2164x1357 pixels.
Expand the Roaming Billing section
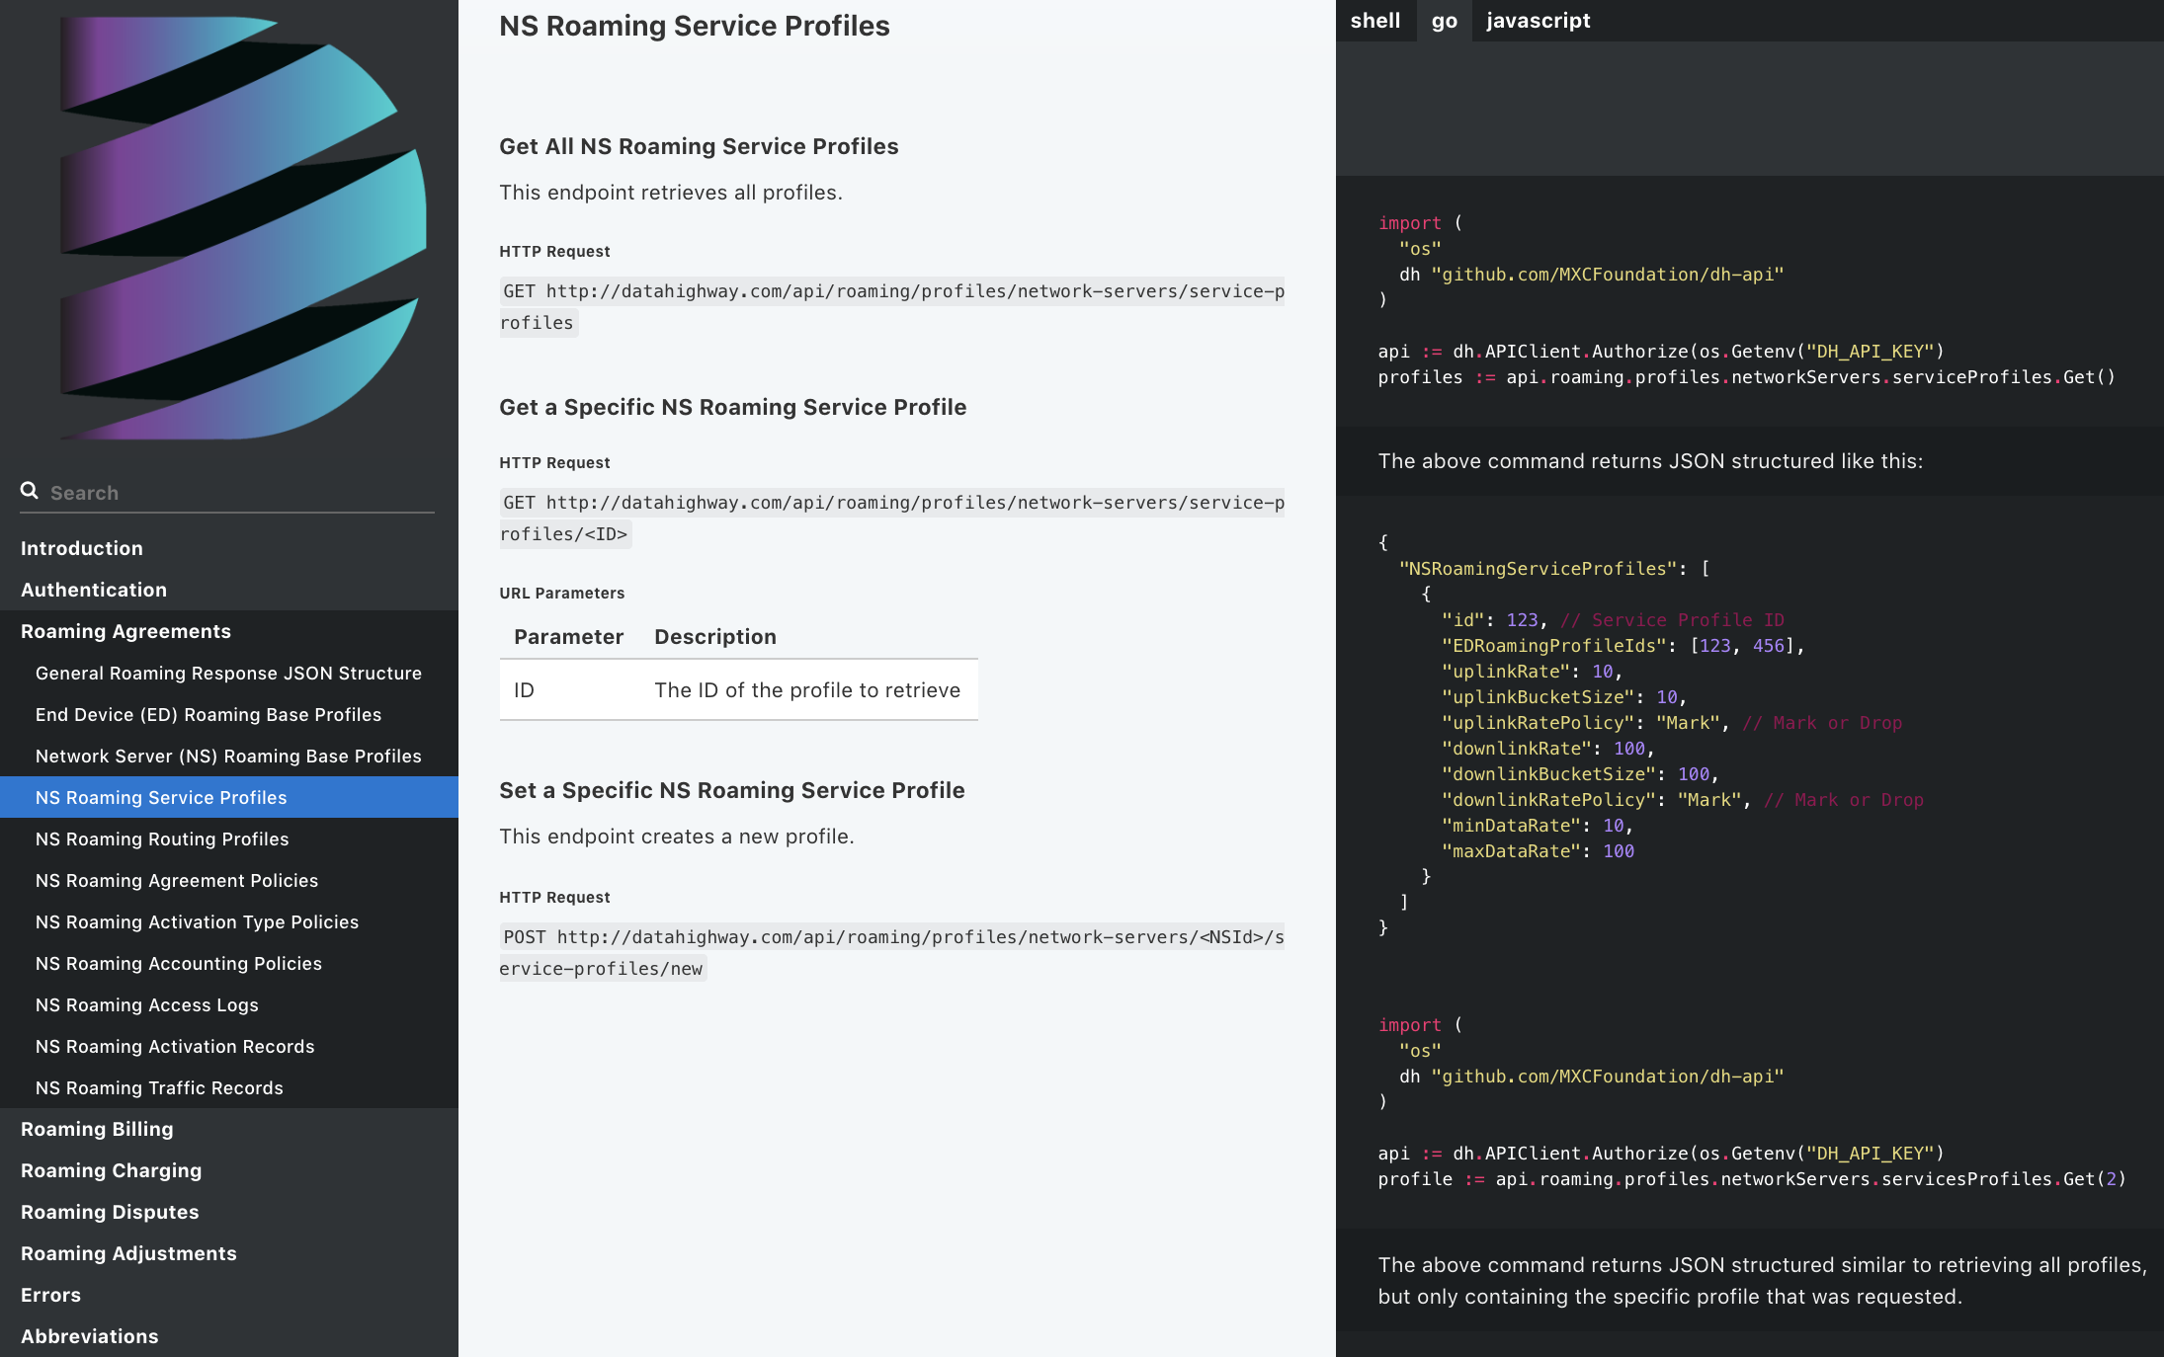(97, 1129)
